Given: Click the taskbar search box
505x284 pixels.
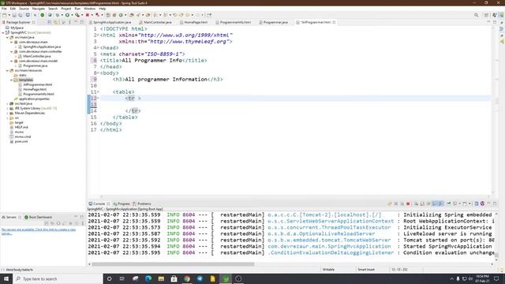Looking at the screenshot, I should click(x=58, y=278).
